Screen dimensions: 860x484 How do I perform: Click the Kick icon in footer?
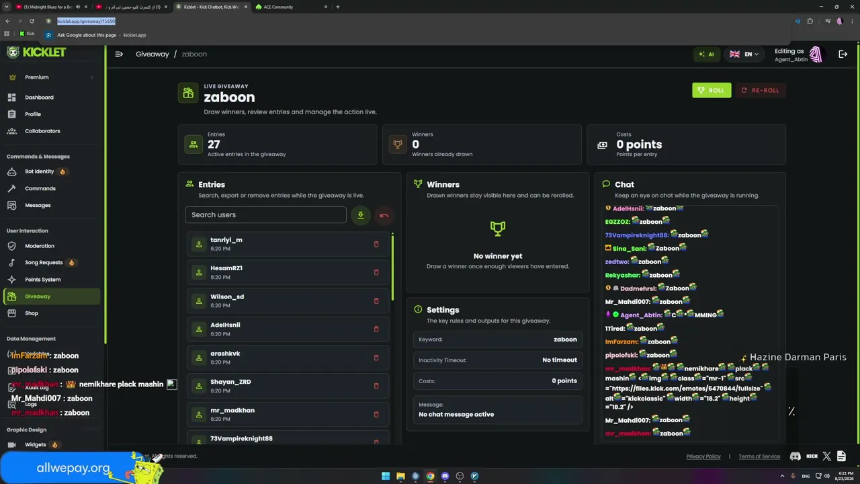click(x=812, y=456)
